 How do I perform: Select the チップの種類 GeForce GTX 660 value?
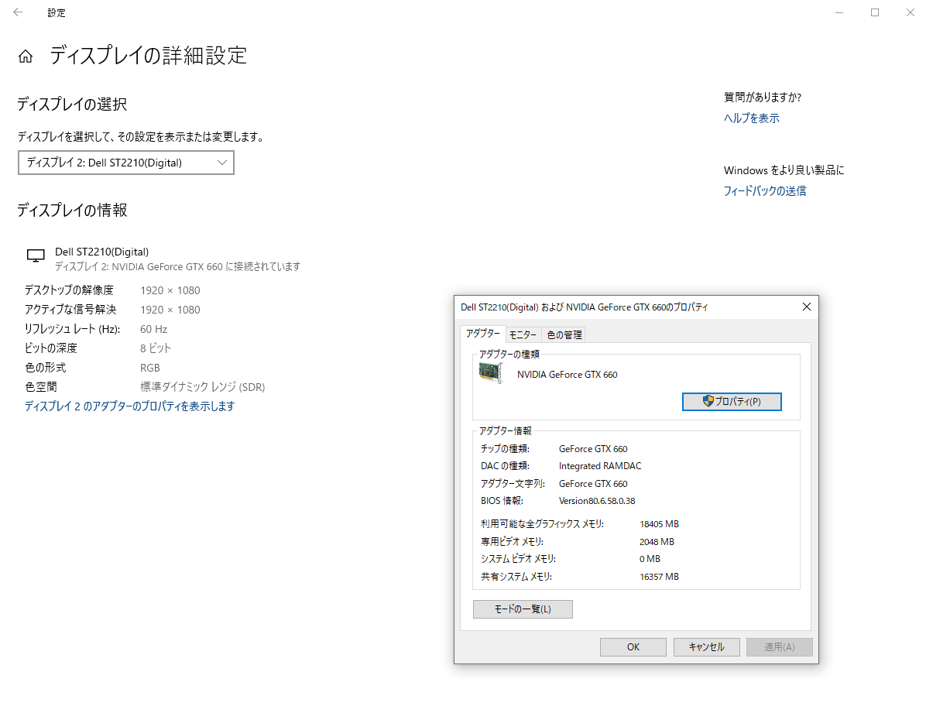(593, 449)
